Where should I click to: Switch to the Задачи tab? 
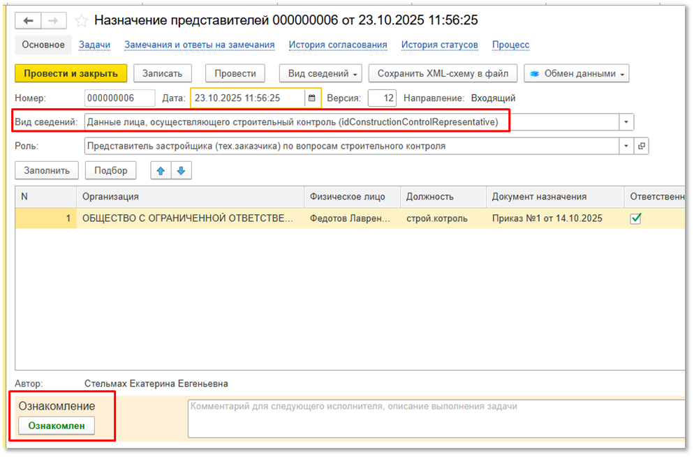(94, 45)
